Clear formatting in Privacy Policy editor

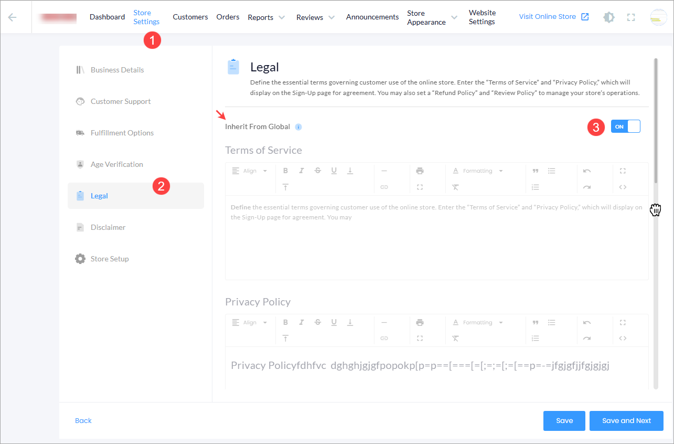pyautogui.click(x=455, y=339)
